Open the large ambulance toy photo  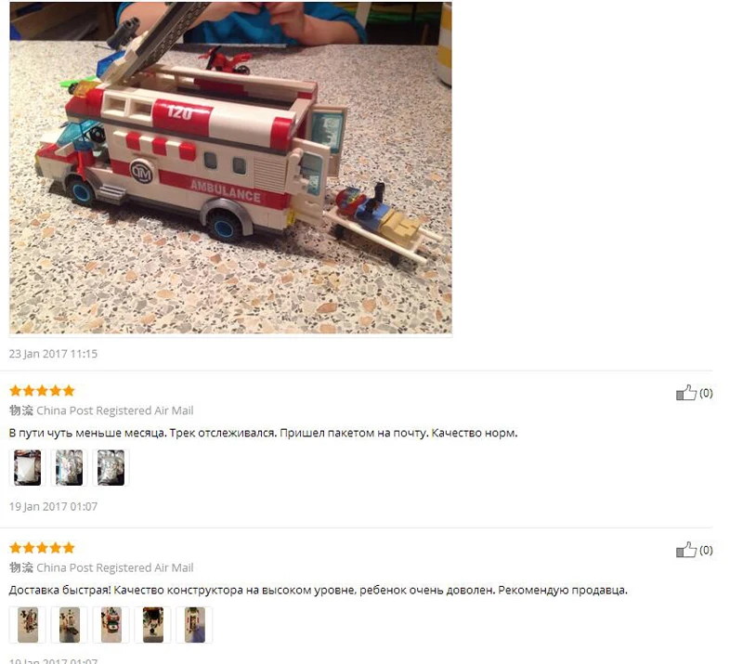coord(230,168)
